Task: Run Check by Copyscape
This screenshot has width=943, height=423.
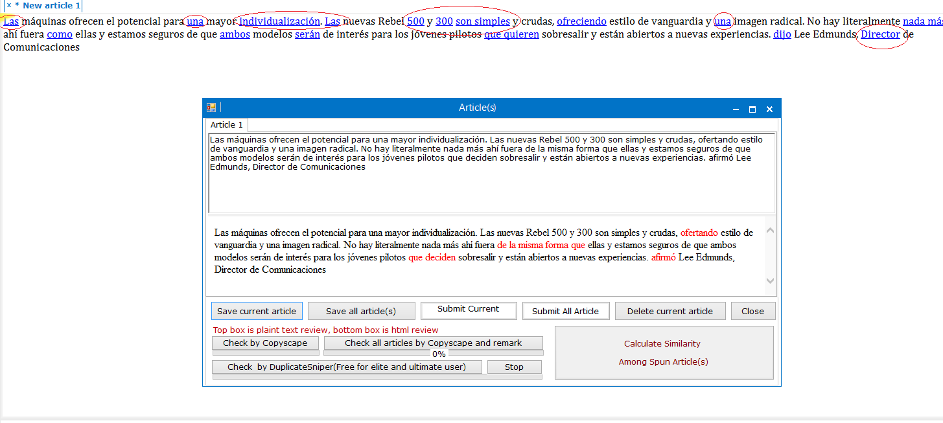Action: coord(265,343)
